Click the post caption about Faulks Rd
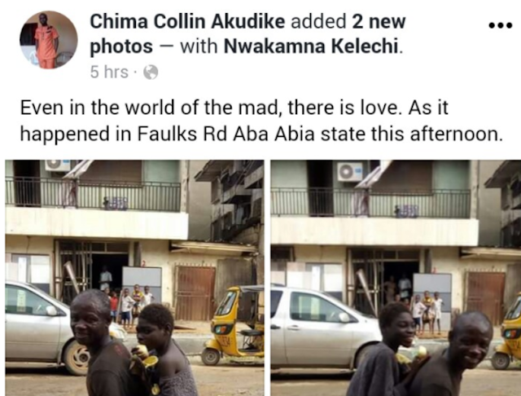This screenshot has height=396, width=521. (x=260, y=121)
